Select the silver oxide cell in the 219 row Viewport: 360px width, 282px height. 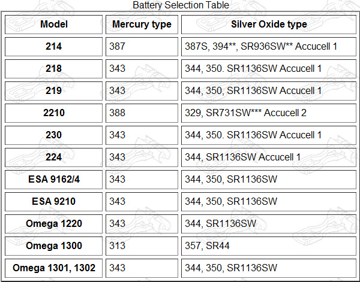coord(269,91)
